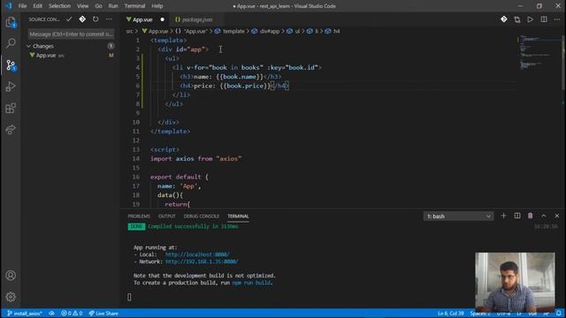The image size is (566, 318).
Task: Click the 'export default {' code line
Action: (179, 177)
